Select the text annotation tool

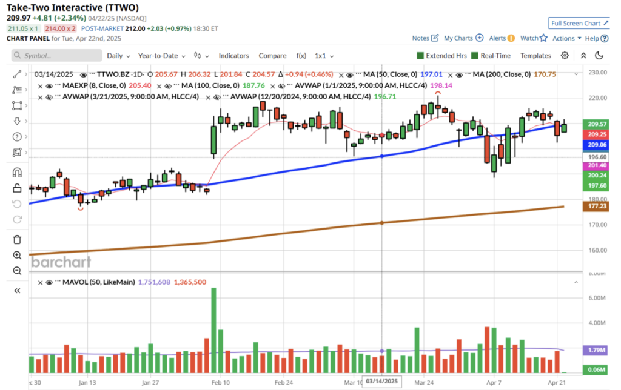tap(17, 90)
